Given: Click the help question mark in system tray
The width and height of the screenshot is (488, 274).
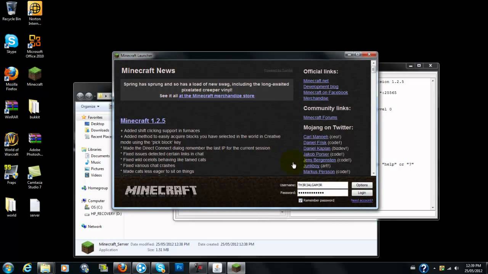Looking at the screenshot, I should pos(423,268).
